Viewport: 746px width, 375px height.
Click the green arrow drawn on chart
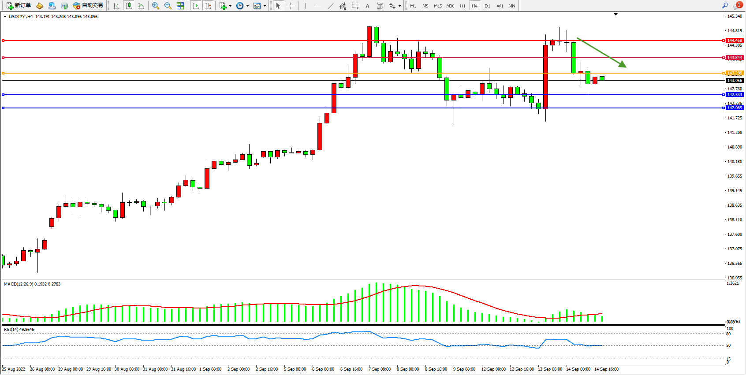tap(601, 52)
